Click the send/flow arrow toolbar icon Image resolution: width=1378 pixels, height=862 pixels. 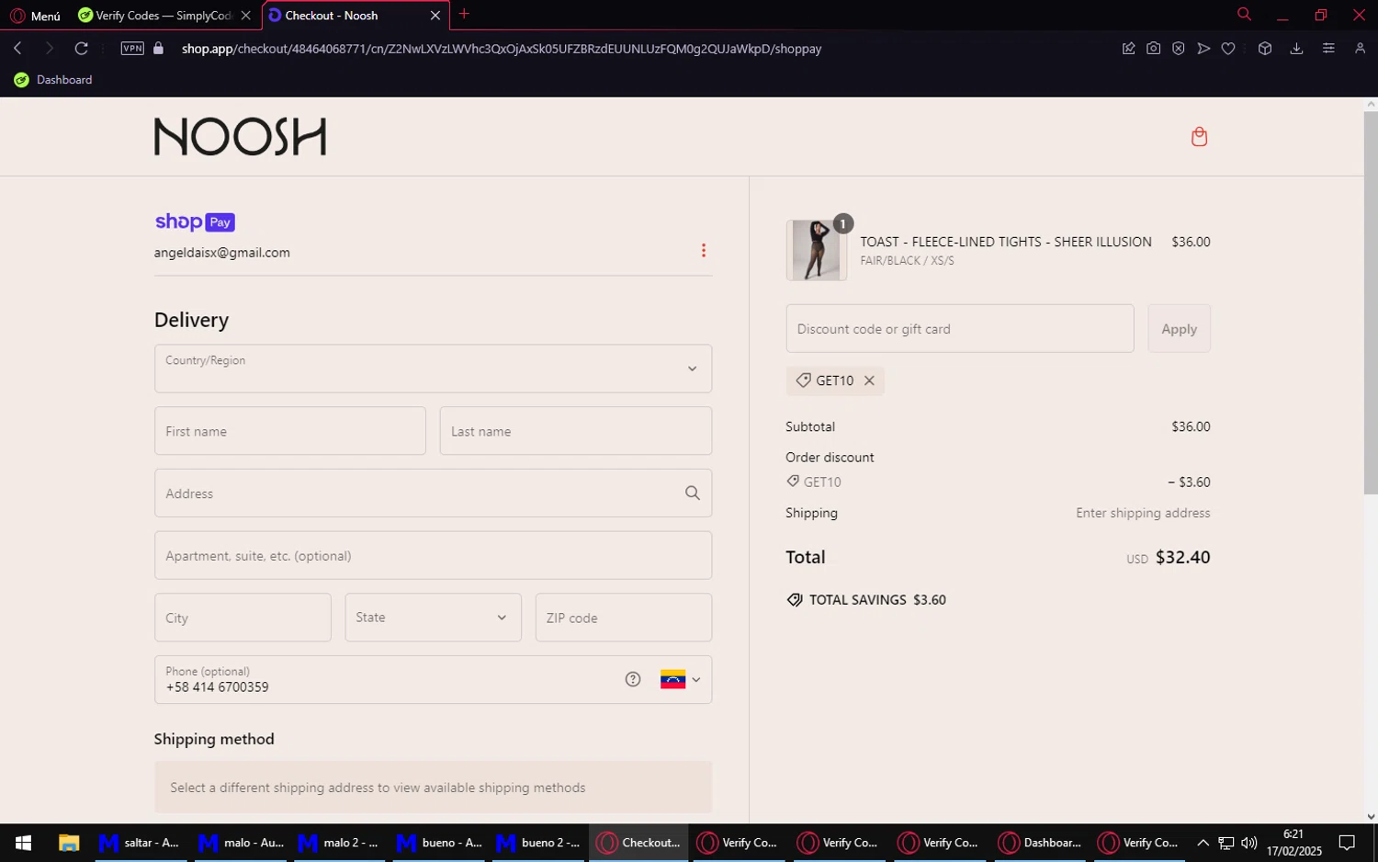1203,49
